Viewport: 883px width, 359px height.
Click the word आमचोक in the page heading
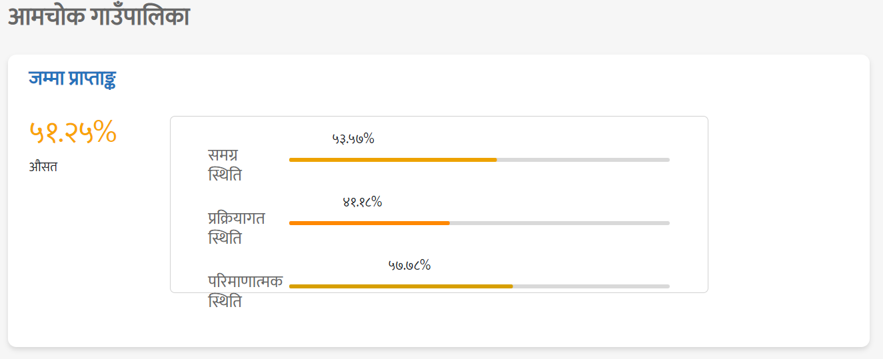46,16
